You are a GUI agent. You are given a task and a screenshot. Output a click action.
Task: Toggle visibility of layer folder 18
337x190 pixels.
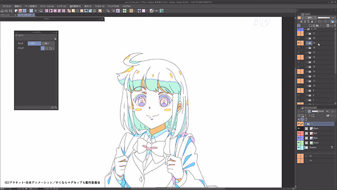tap(299, 48)
